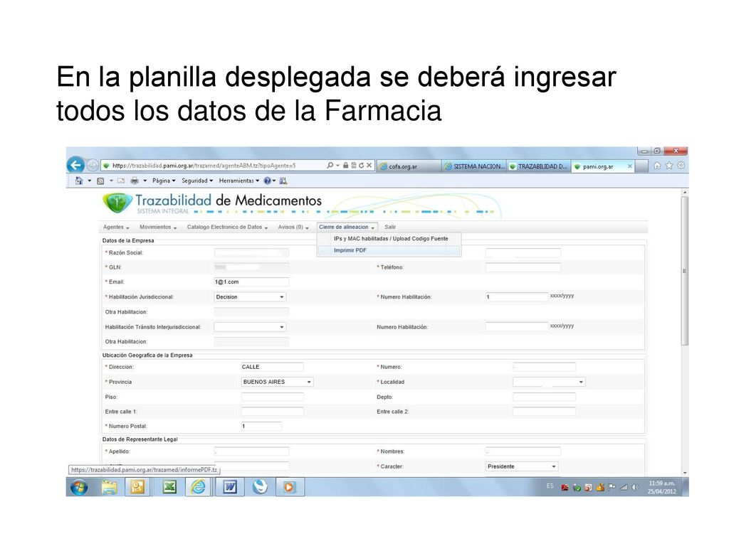Click the search magnifier in address bar

point(330,165)
